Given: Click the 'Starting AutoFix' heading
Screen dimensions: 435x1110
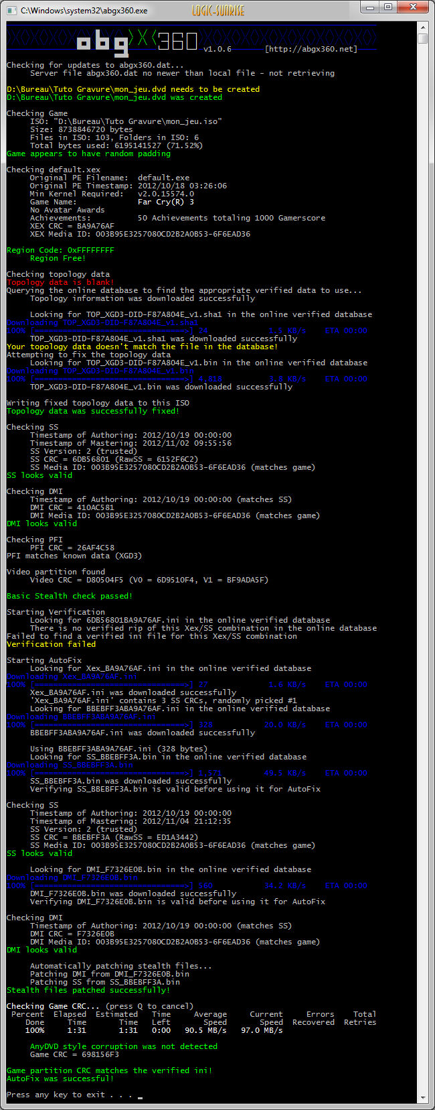Looking at the screenshot, I should [44, 660].
